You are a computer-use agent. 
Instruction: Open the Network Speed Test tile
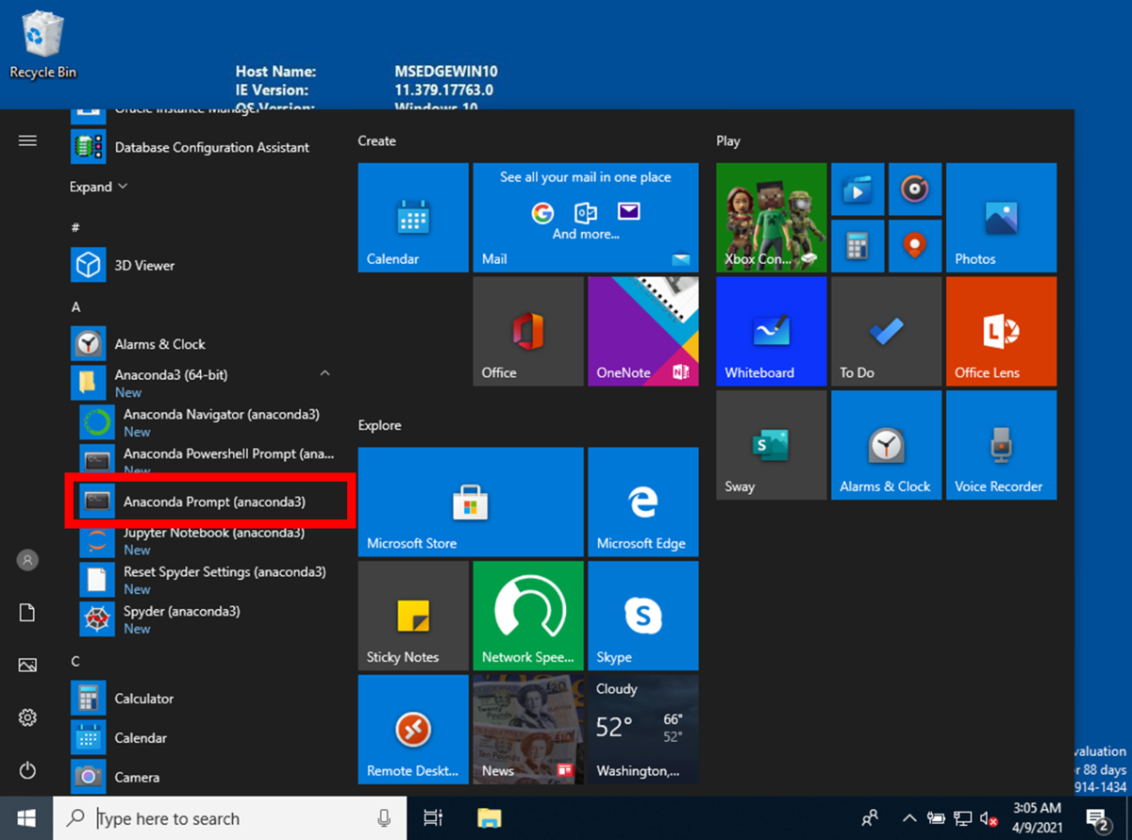(528, 616)
